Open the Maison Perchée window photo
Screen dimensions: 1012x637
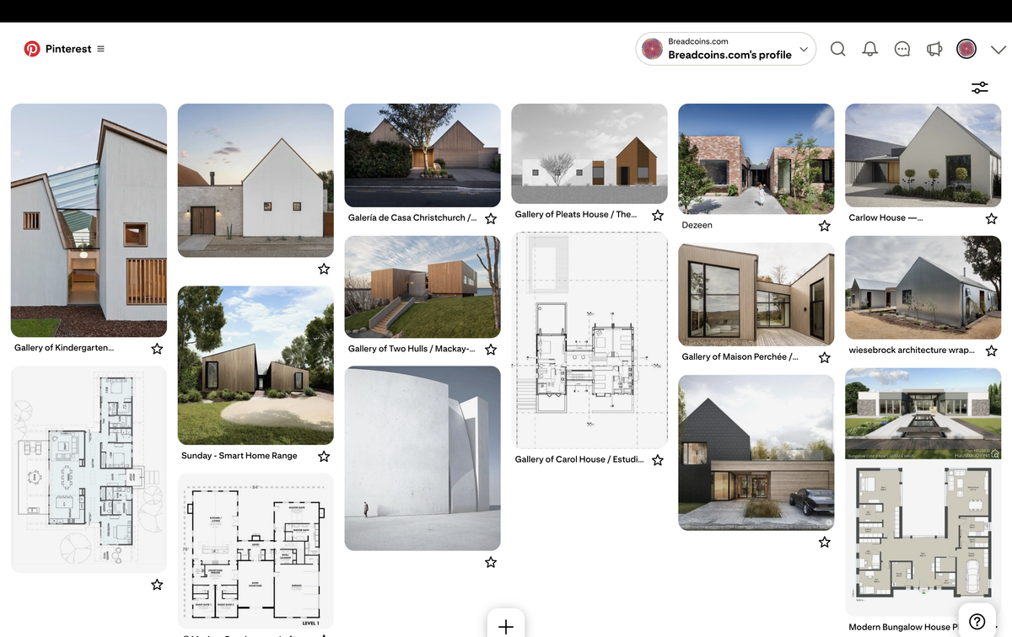[756, 295]
